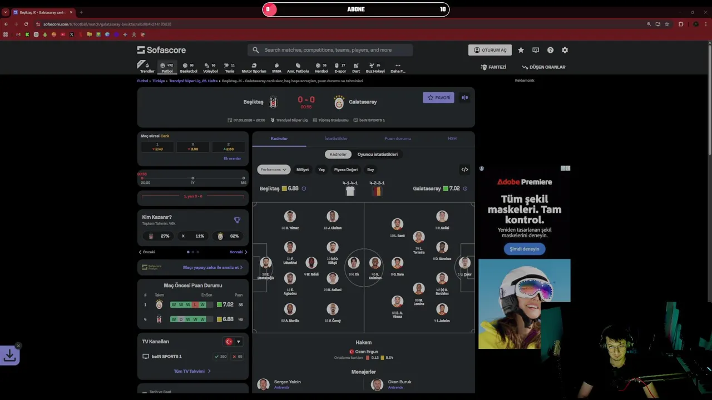Click the Şimdi deneyin ad button
The height and width of the screenshot is (400, 712).
click(x=525, y=249)
